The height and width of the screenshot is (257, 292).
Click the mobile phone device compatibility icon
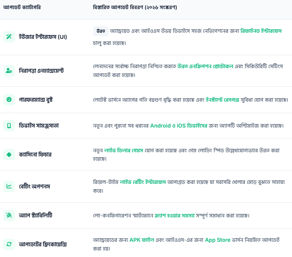pyautogui.click(x=9, y=125)
